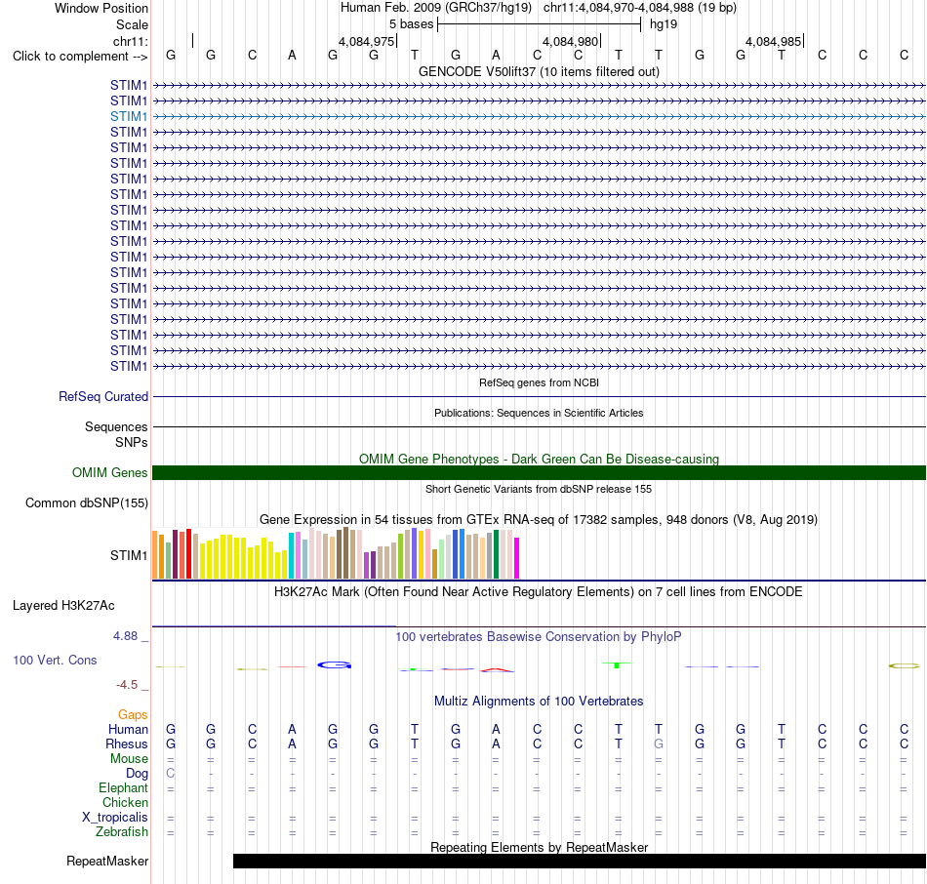Click the gray mismatched G in Rhesus row
Viewport: 927px width, 884px height.
(659, 743)
